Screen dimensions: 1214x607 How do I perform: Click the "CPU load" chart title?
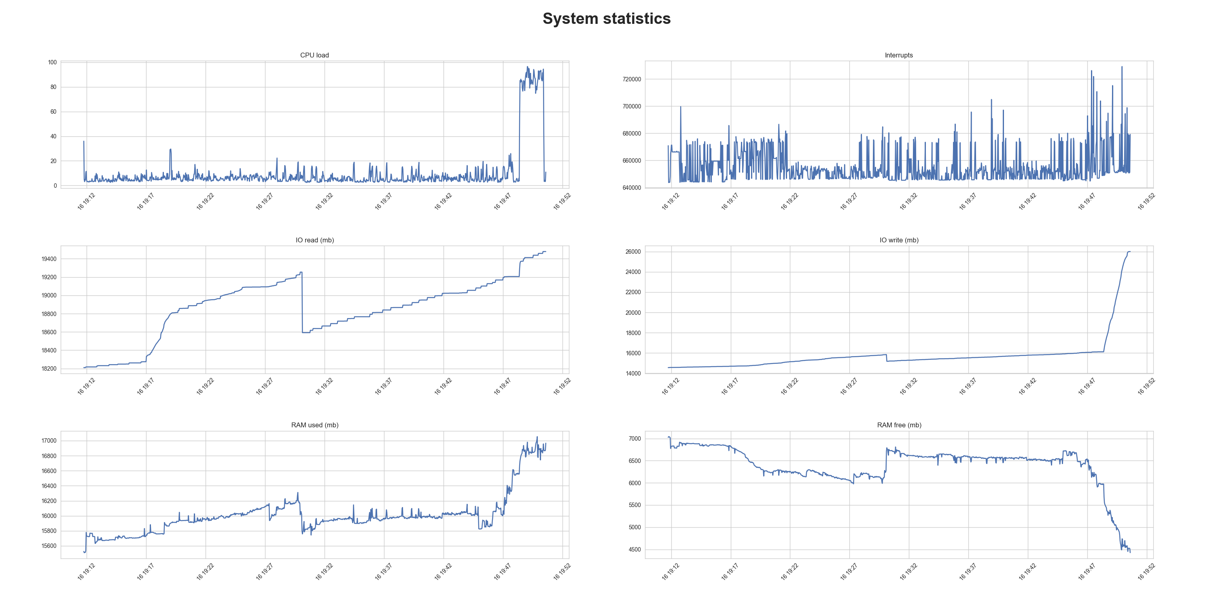click(314, 55)
